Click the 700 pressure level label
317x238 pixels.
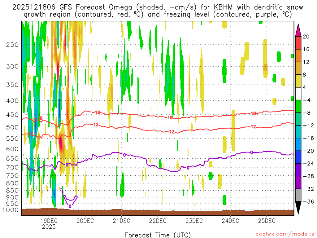(12, 167)
